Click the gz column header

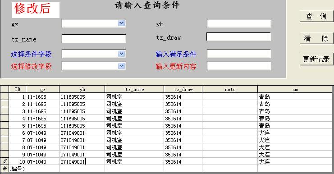43,89
